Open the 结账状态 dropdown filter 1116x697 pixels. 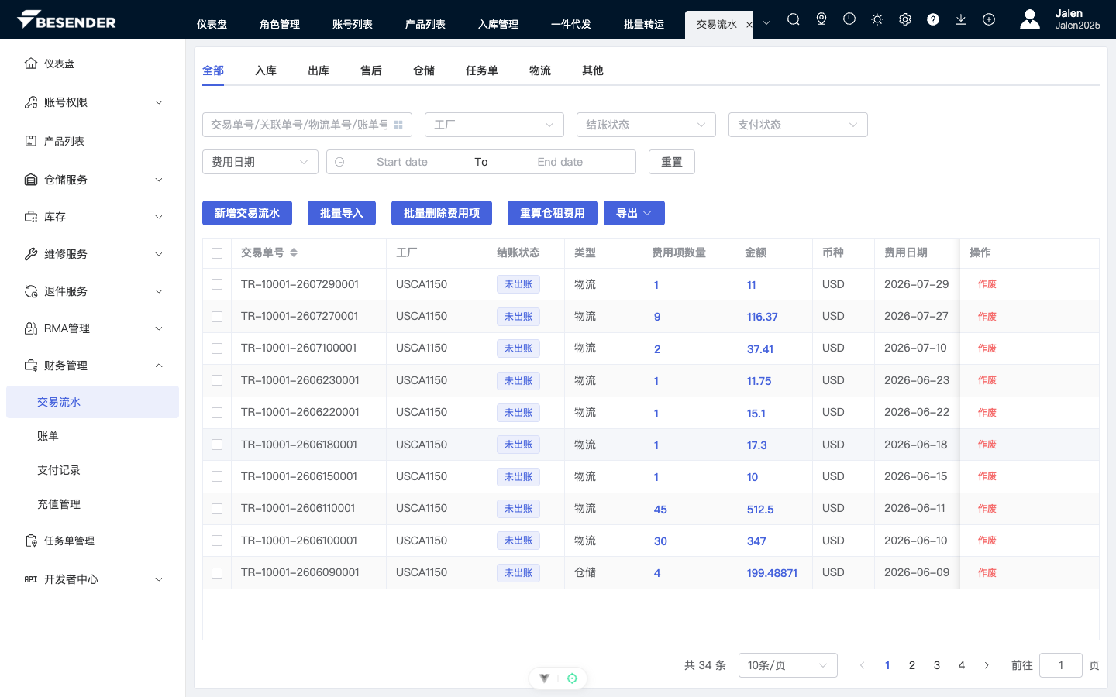[646, 125]
